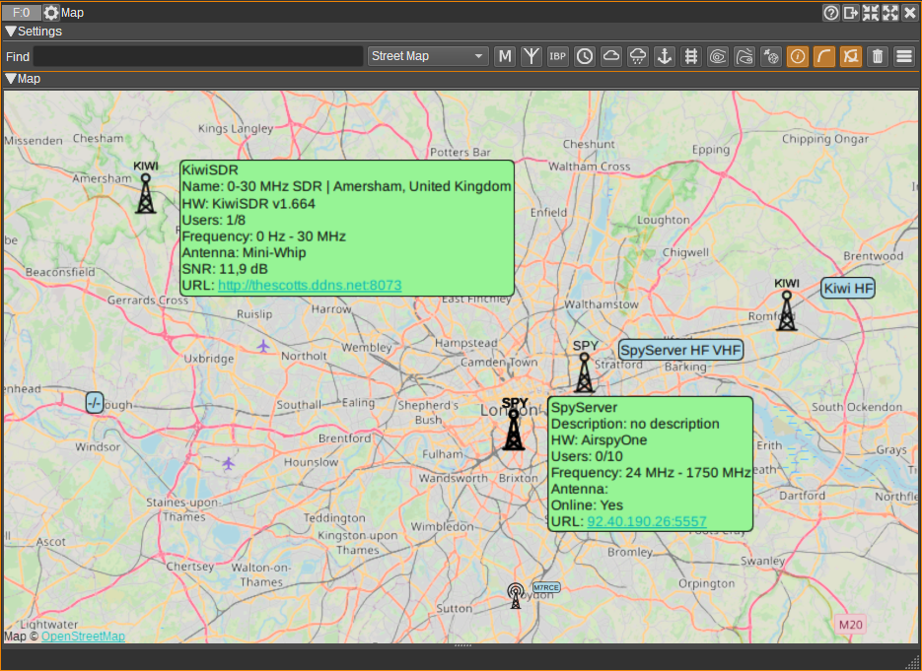Viewport: 922px width, 671px height.
Task: Open the beacon dialog antenna icon
Action: point(532,56)
